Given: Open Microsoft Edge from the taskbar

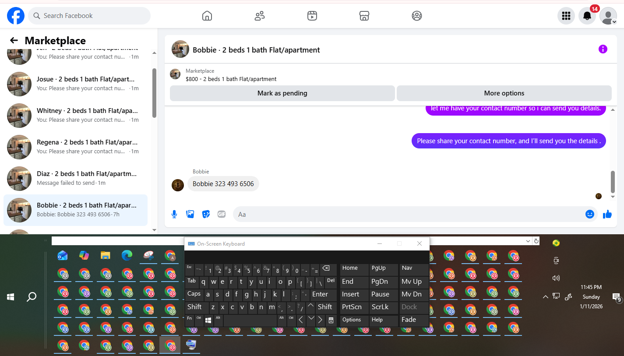Looking at the screenshot, I should [127, 256].
